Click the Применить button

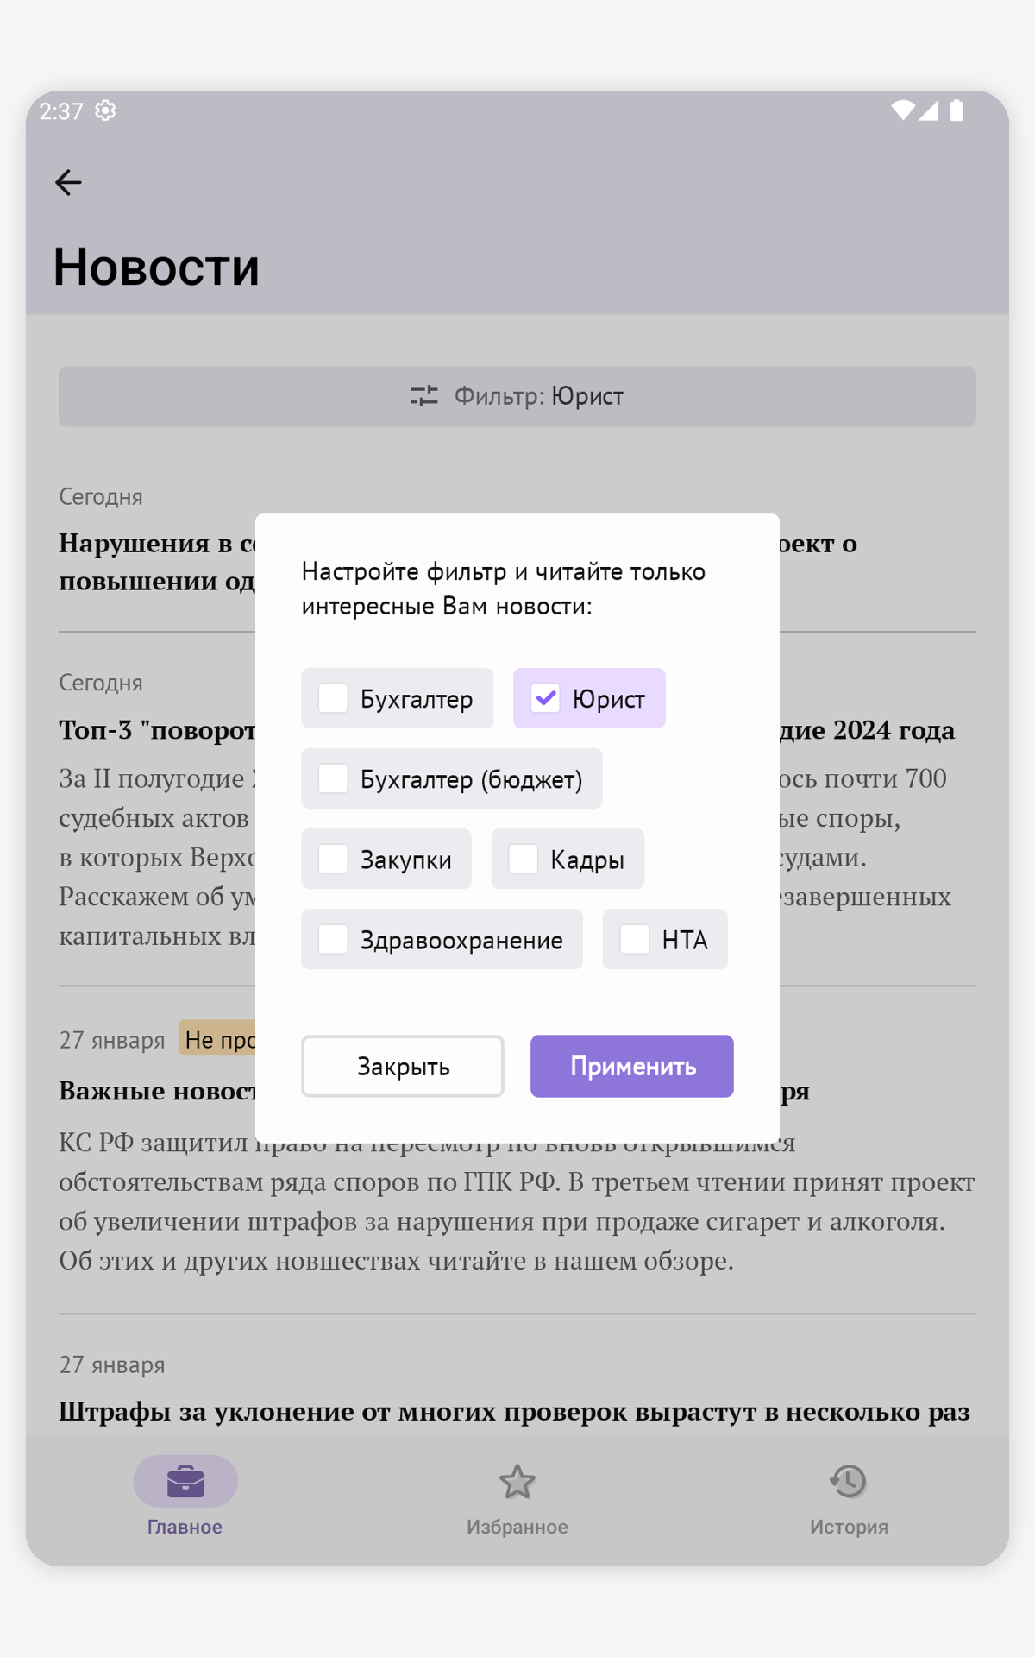[632, 1067]
